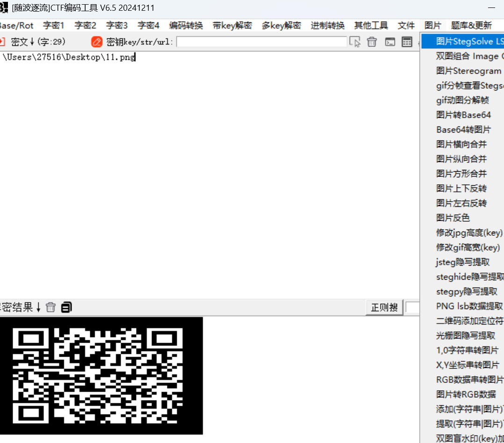This screenshot has height=443, width=504.
Task: Click the red edit key icon
Action: (x=97, y=42)
